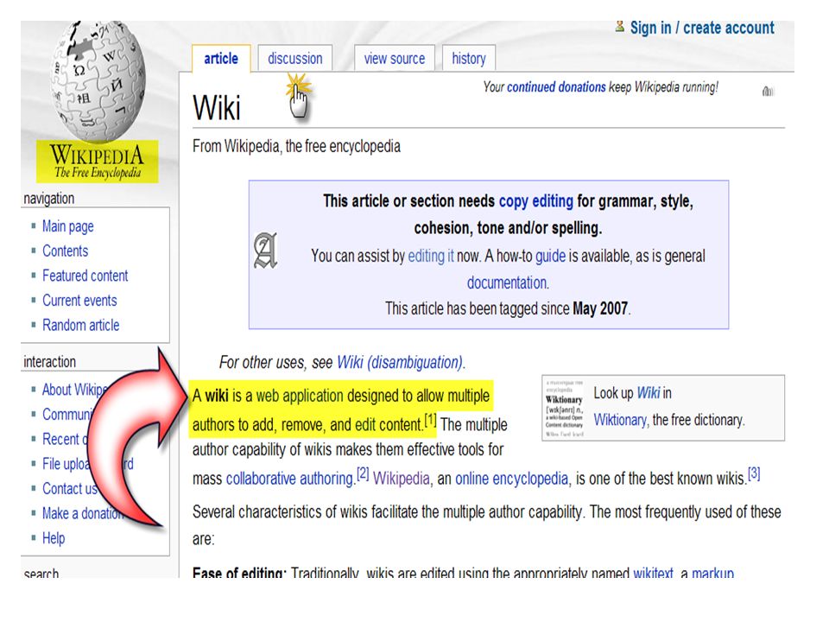Click the editing it link

(431, 256)
